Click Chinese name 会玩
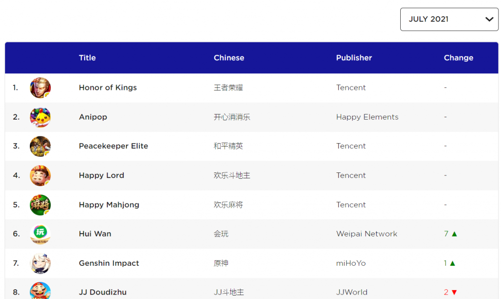 (221, 234)
